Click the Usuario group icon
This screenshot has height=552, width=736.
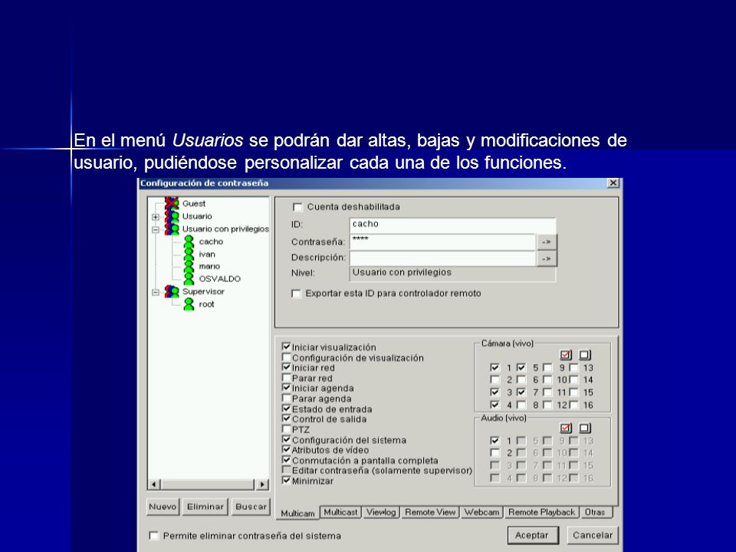coord(172,216)
